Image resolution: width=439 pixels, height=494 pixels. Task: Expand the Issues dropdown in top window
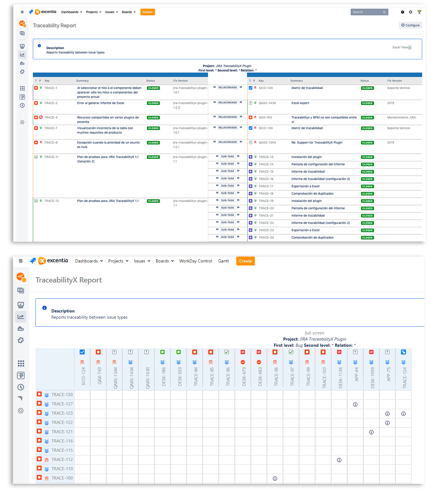[112, 12]
